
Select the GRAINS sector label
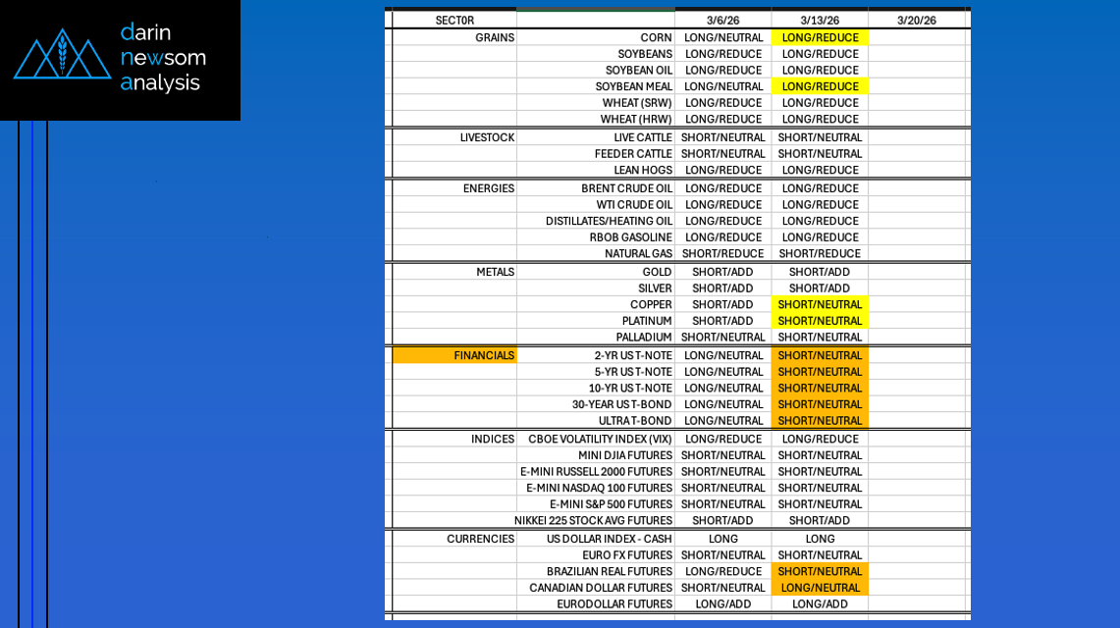point(495,37)
